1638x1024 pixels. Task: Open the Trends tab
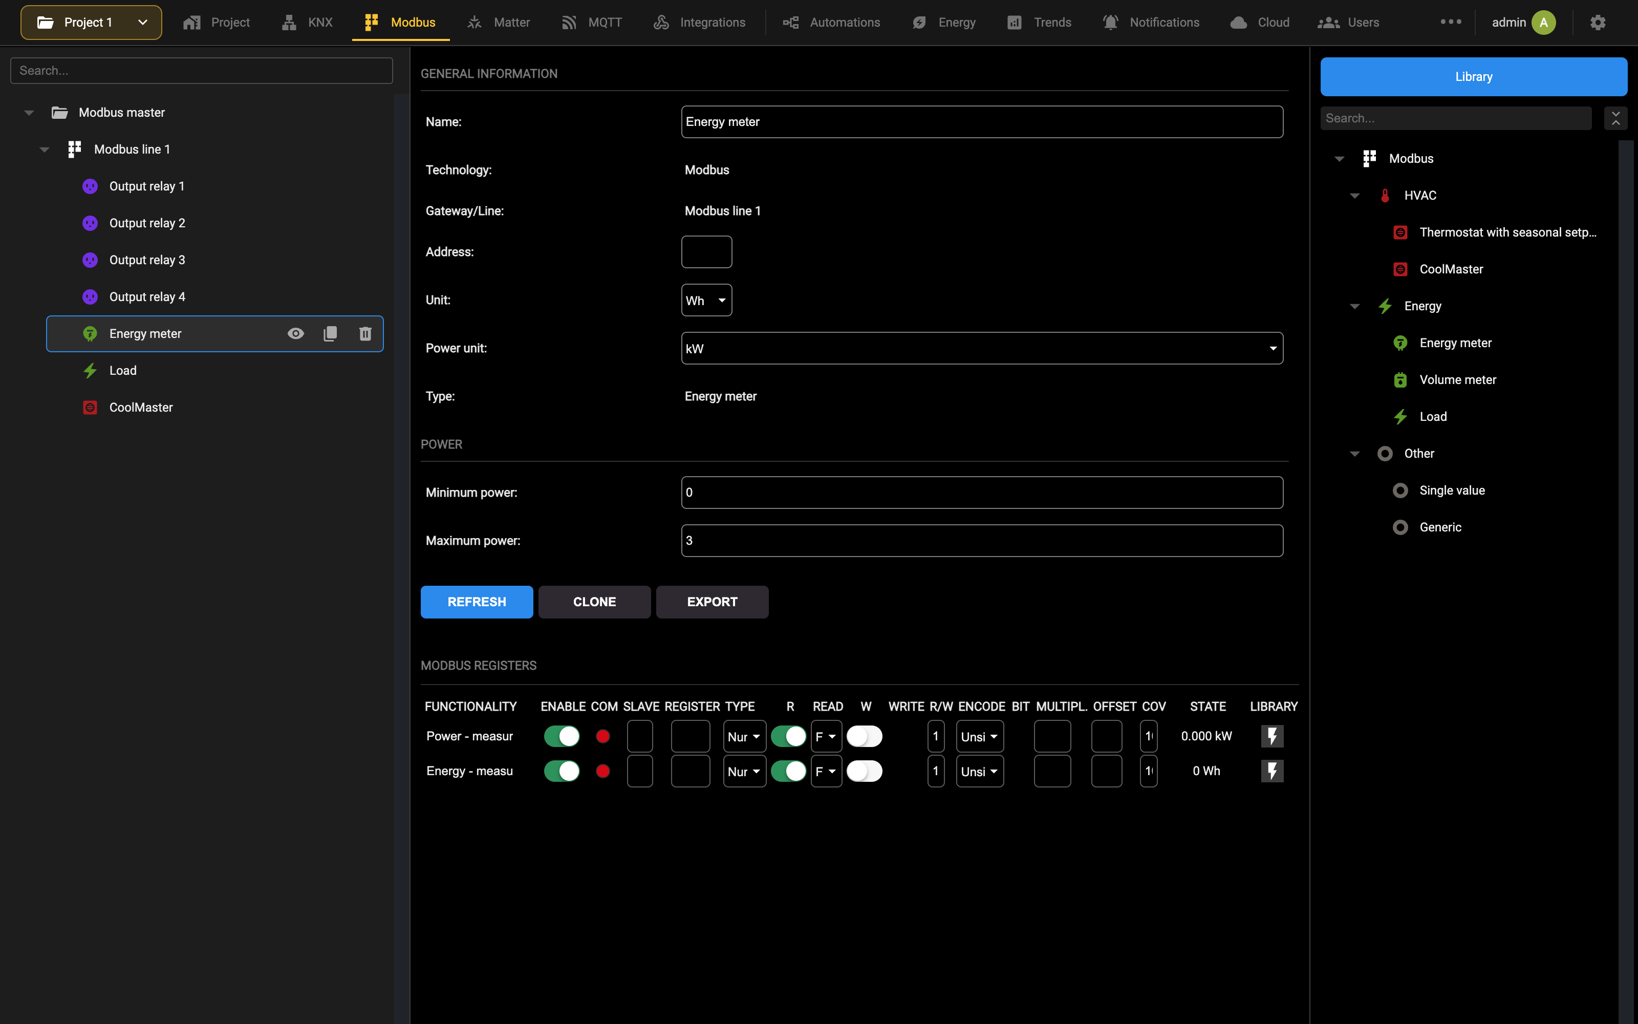pyautogui.click(x=1039, y=23)
